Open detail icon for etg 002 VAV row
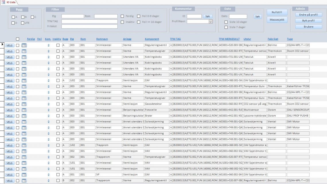This screenshot has height=184, width=327. [x=24, y=151]
